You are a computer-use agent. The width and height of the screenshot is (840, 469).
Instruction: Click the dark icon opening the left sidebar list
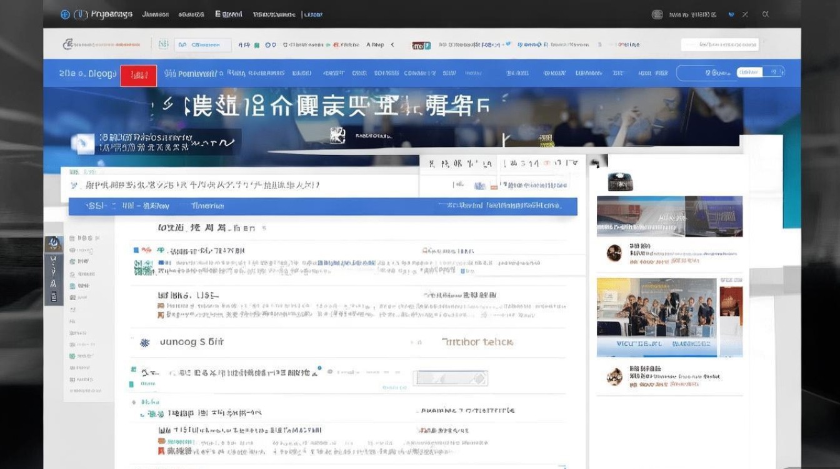pos(53,244)
